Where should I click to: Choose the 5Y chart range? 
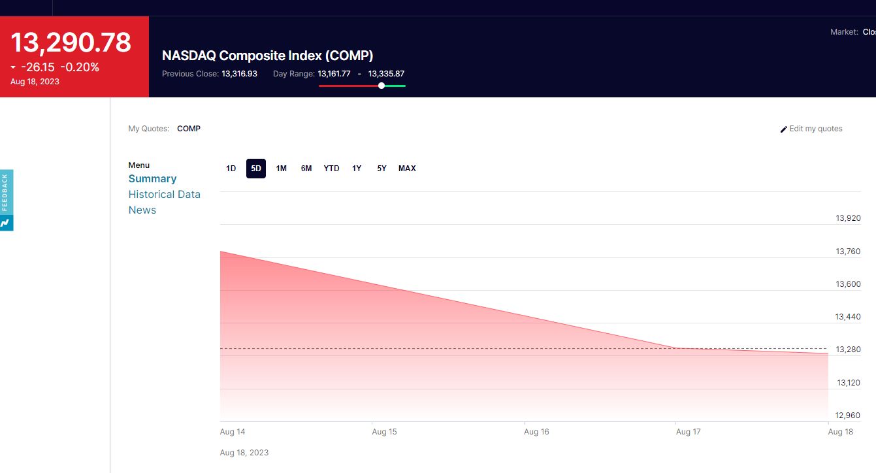[x=381, y=169]
